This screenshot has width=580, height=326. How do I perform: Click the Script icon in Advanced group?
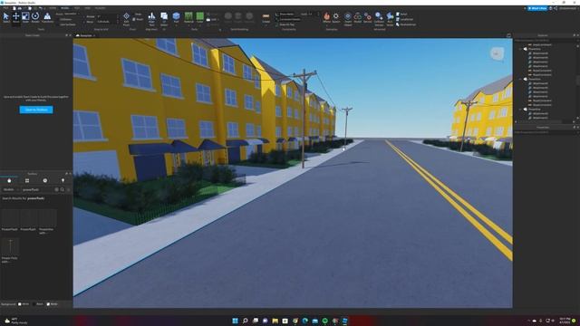398,14
